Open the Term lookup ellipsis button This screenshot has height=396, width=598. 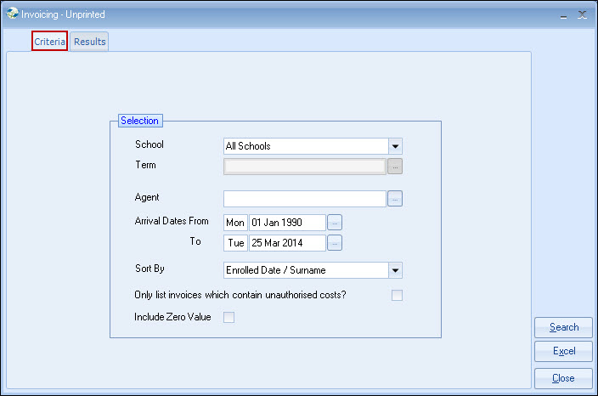point(395,167)
